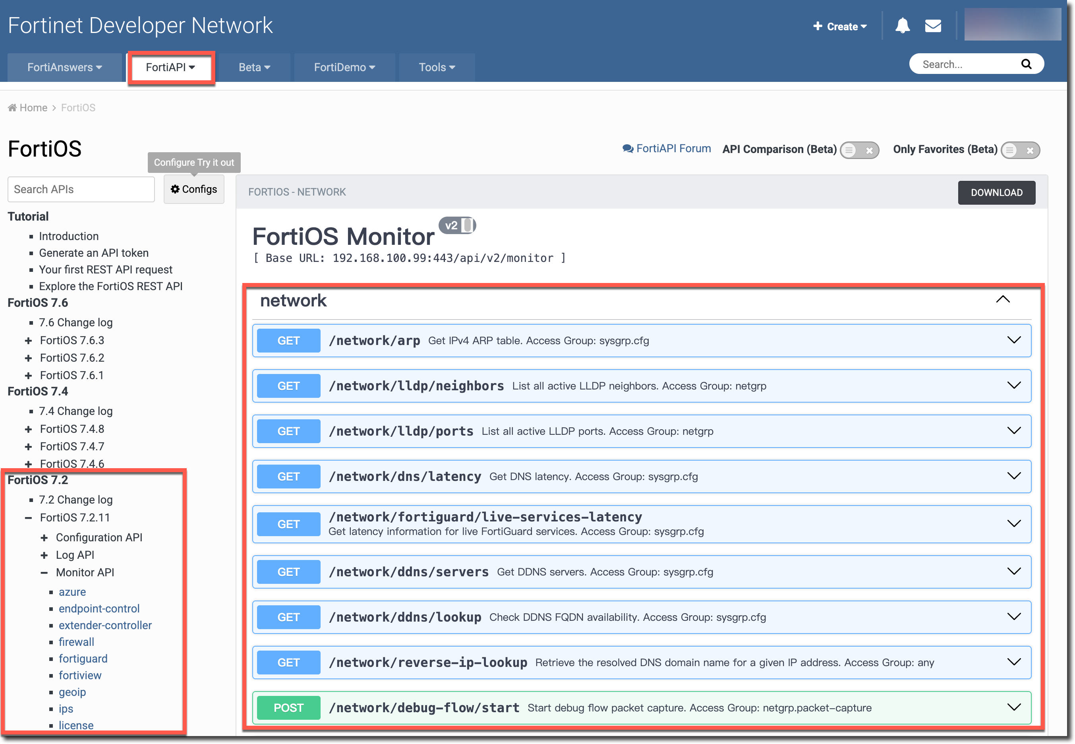The width and height of the screenshot is (1075, 744).
Task: Click the search magnifier icon
Action: (1026, 64)
